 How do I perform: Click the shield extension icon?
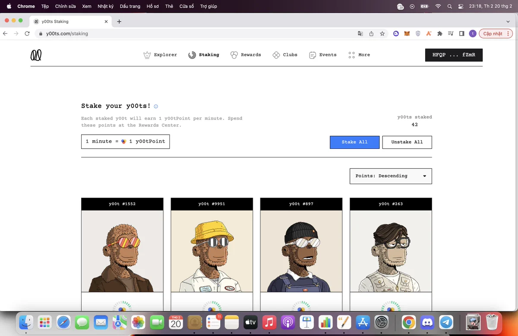pos(418,34)
